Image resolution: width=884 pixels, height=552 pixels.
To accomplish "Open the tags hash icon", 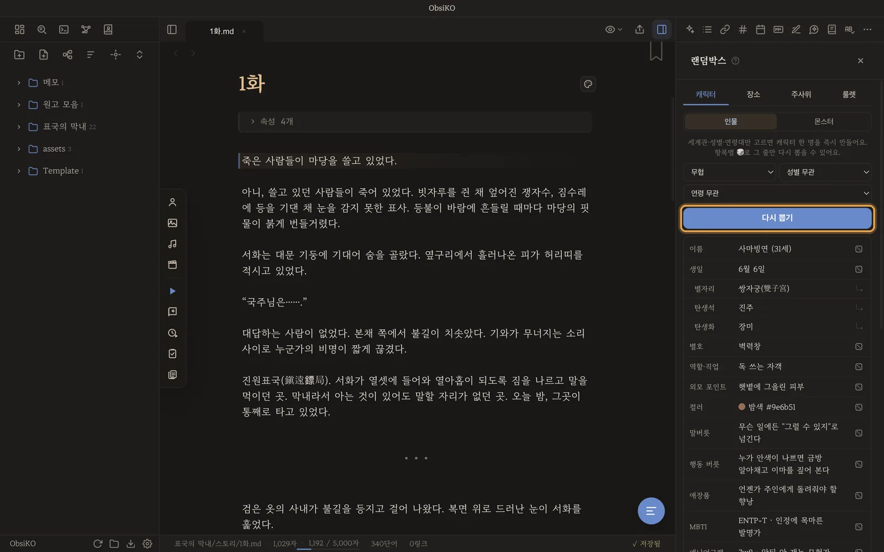I will [x=743, y=30].
